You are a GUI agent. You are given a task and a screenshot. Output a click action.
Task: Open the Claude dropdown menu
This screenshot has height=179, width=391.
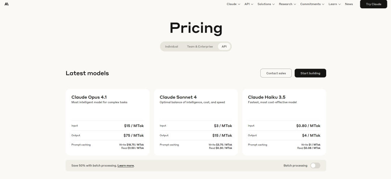pyautogui.click(x=234, y=4)
